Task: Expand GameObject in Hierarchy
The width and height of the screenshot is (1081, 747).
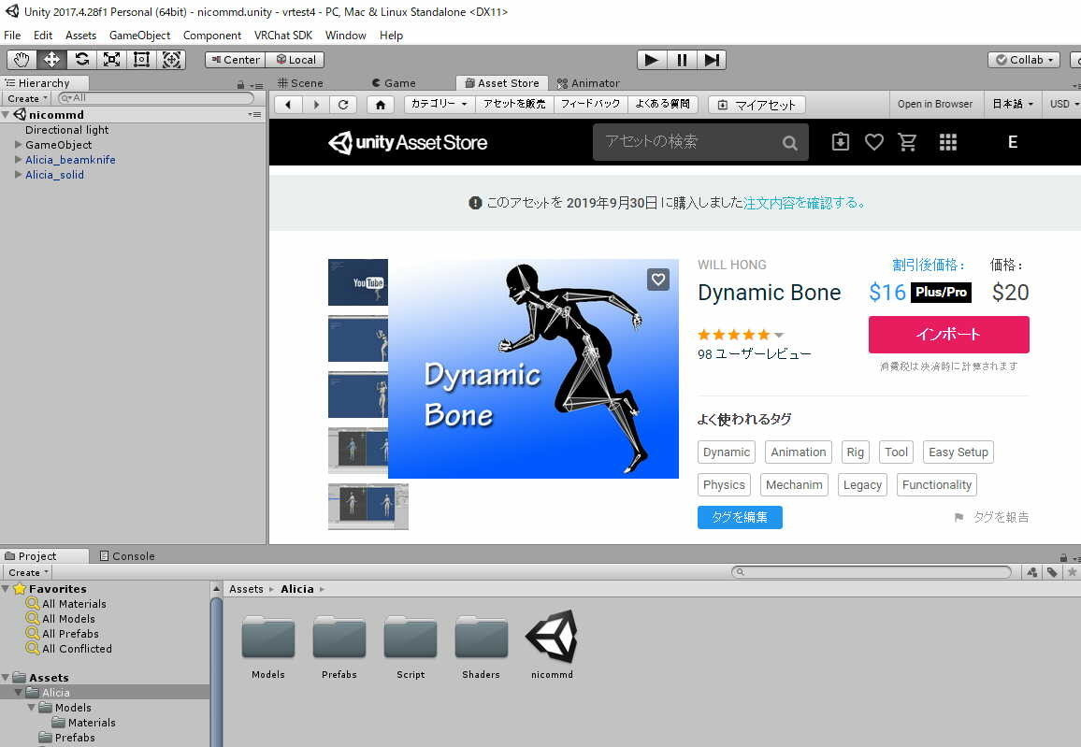Action: [19, 145]
